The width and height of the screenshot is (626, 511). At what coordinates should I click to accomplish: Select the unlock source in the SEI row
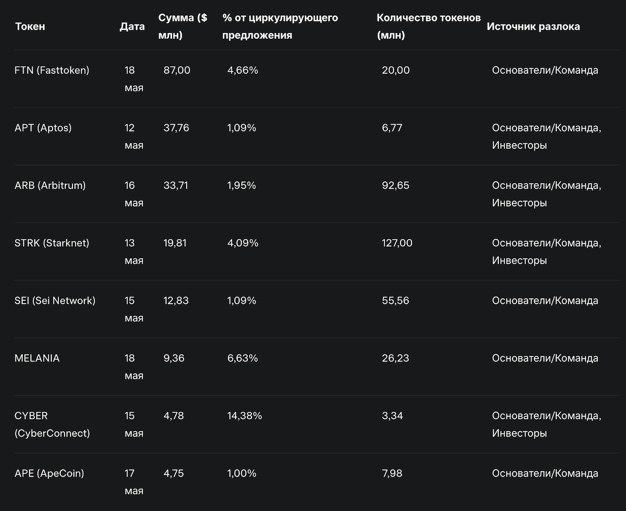[545, 300]
